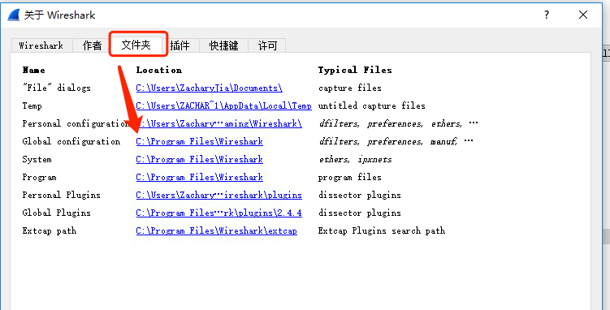Click the "capture files" typical files cell
Screen dimensions: 610x310
point(350,88)
